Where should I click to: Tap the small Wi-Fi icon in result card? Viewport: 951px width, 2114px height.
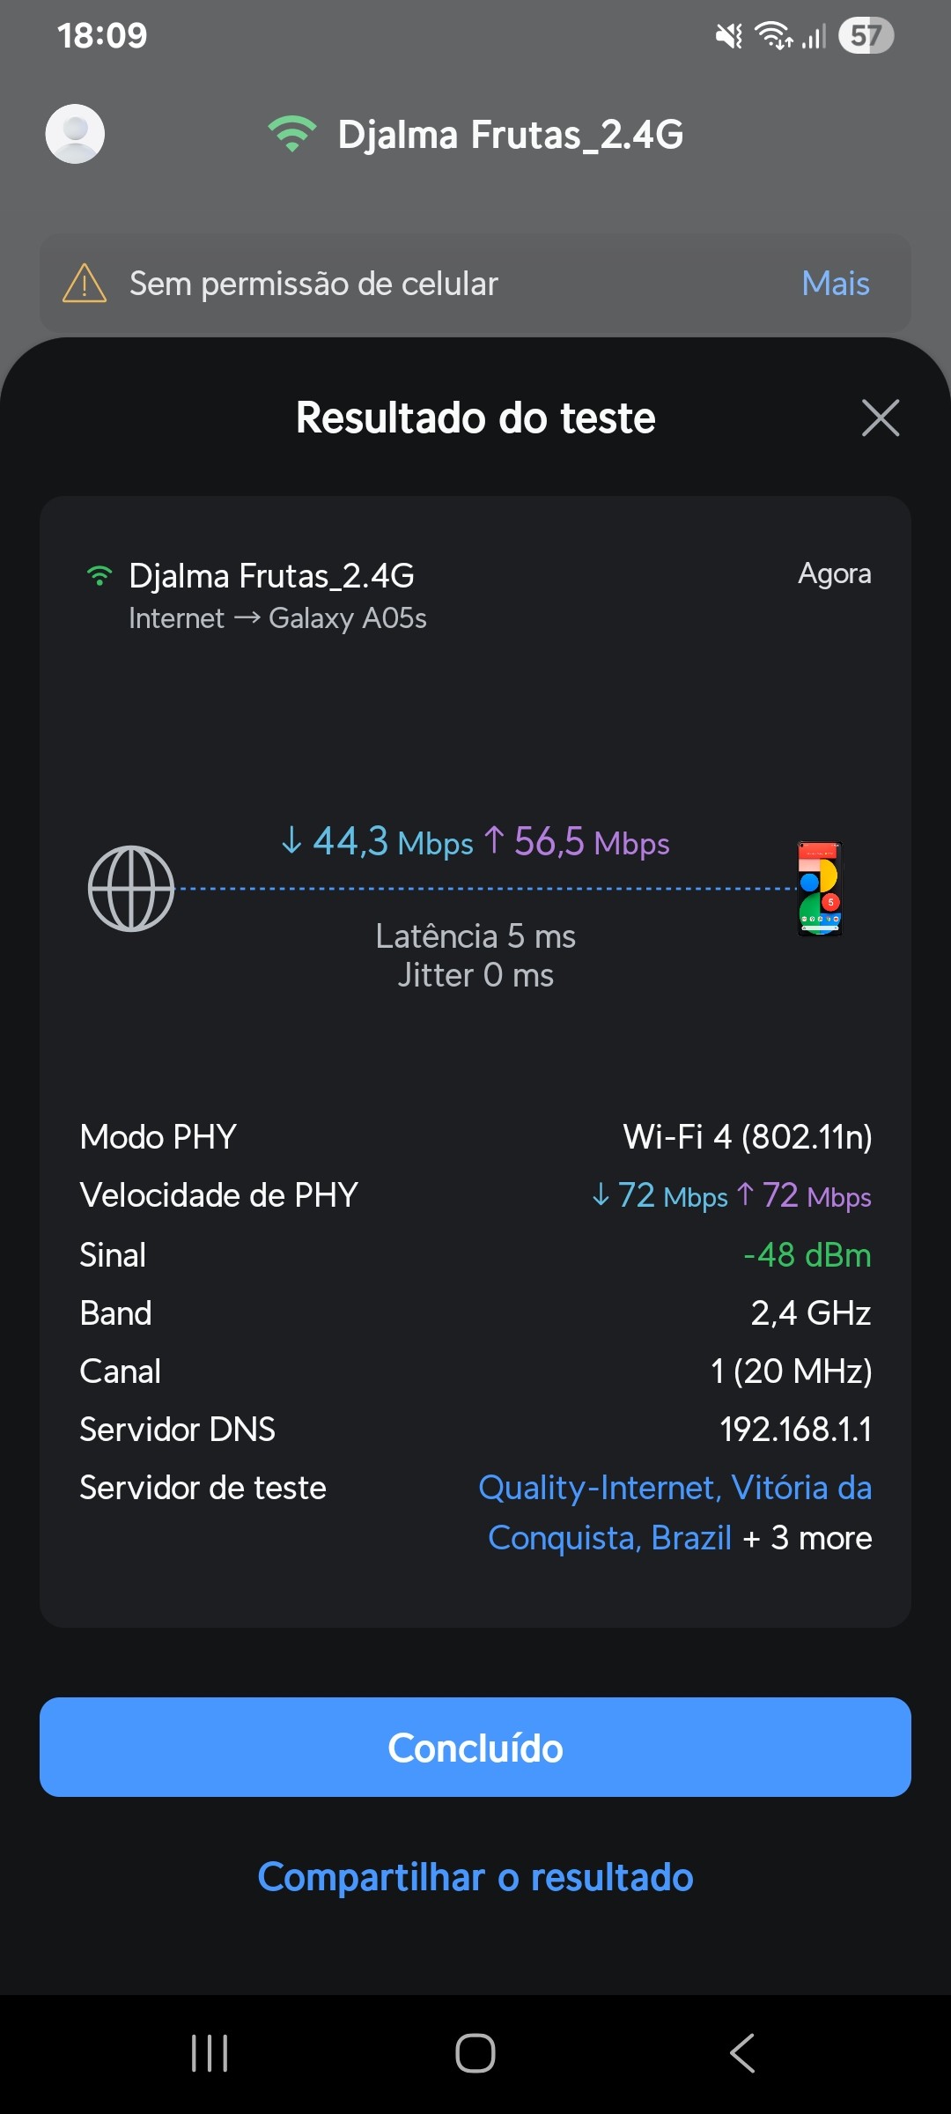pos(100,576)
